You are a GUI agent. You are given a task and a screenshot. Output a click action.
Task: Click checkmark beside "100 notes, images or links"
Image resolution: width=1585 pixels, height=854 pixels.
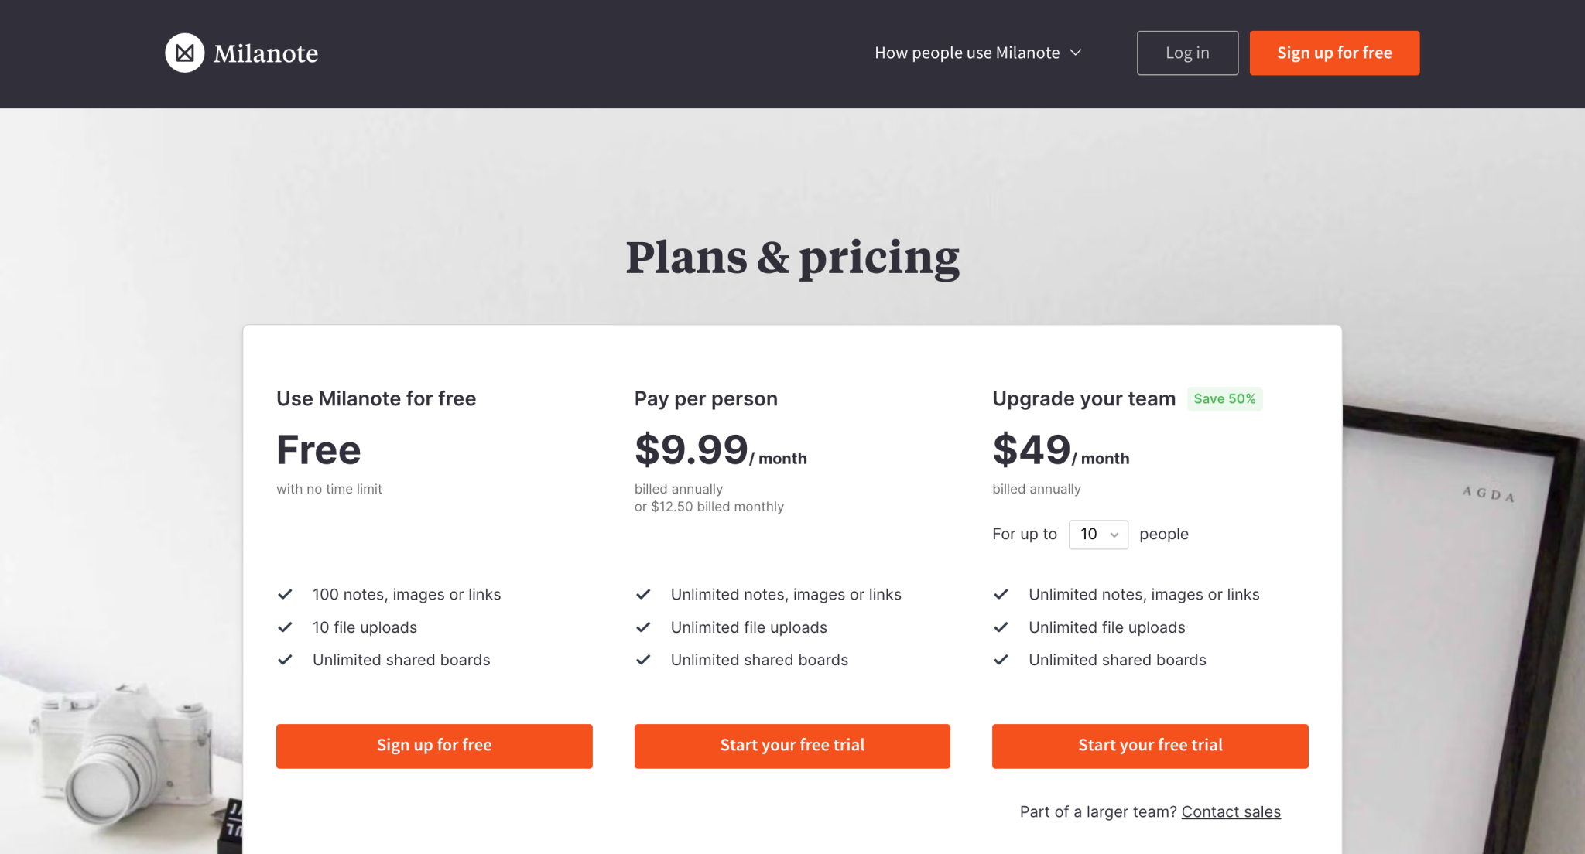(x=286, y=594)
